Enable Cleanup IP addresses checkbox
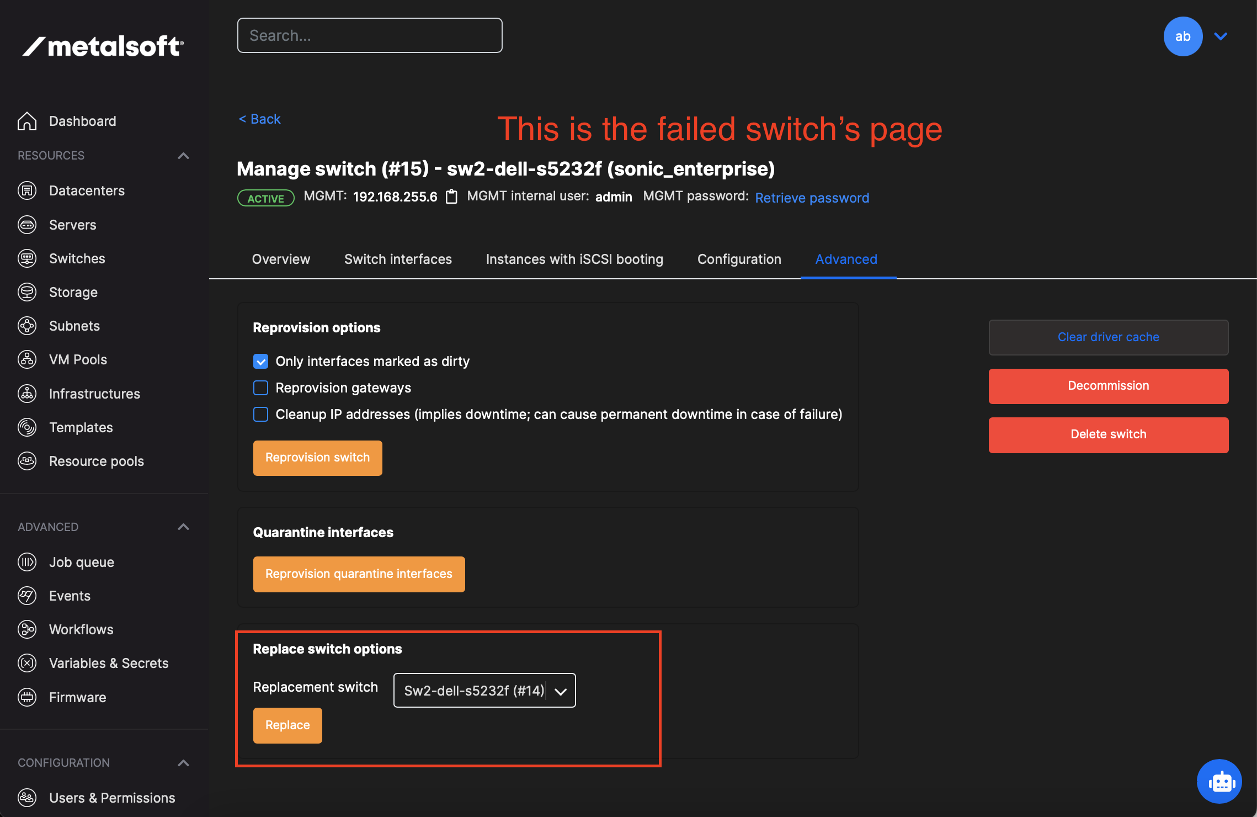The height and width of the screenshot is (817, 1257). pos(260,415)
